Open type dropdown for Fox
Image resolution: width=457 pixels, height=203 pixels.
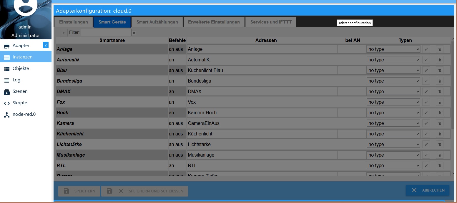393,102
